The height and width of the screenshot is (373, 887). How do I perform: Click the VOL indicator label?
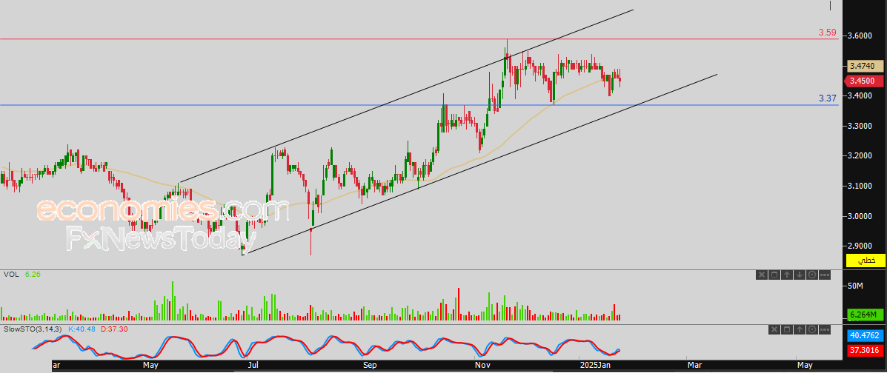click(11, 274)
